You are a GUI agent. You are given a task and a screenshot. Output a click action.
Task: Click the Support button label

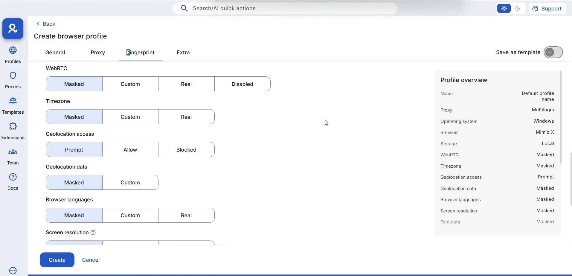[x=551, y=9]
